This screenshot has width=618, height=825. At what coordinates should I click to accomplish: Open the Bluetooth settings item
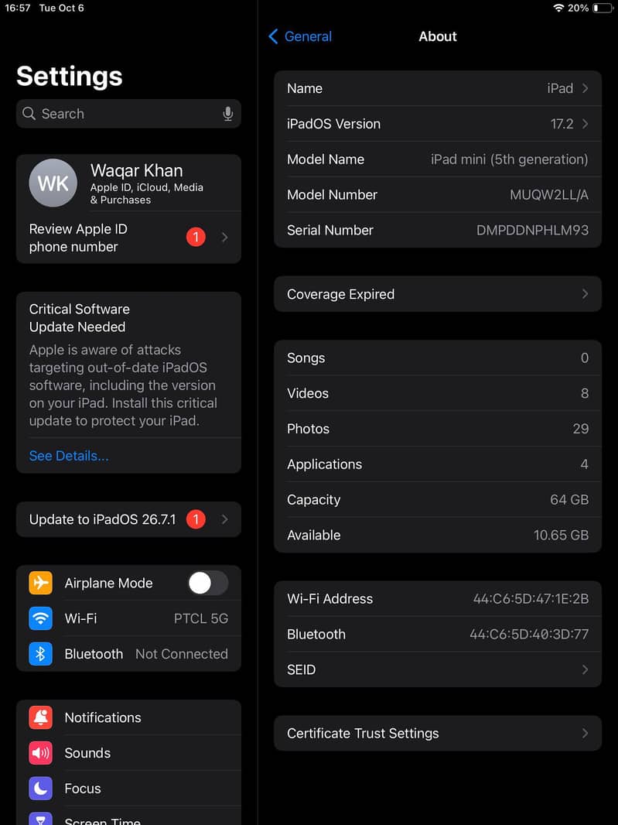point(129,654)
